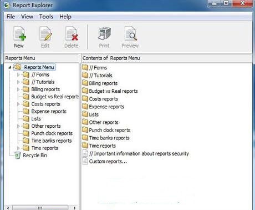The image size is (255, 210).
Task: Collapse the Reports Menu root node
Action: point(10,67)
